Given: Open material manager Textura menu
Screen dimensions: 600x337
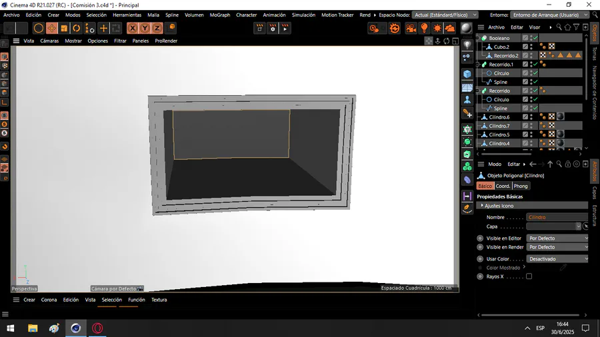Looking at the screenshot, I should [x=159, y=300].
